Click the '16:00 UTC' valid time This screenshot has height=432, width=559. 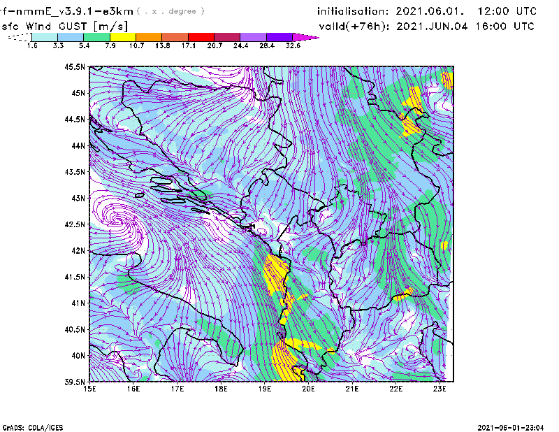[504, 27]
